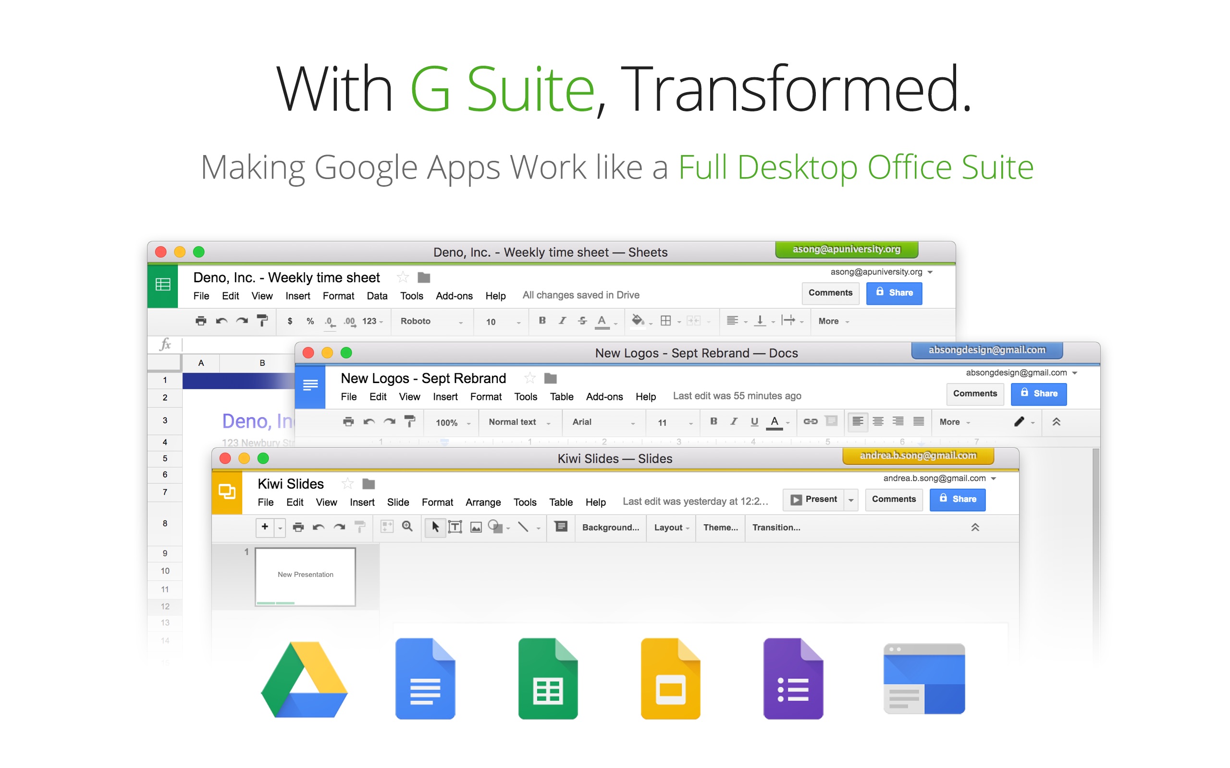Justify text in the Docs toolbar
The width and height of the screenshot is (1230, 768).
[x=919, y=421]
